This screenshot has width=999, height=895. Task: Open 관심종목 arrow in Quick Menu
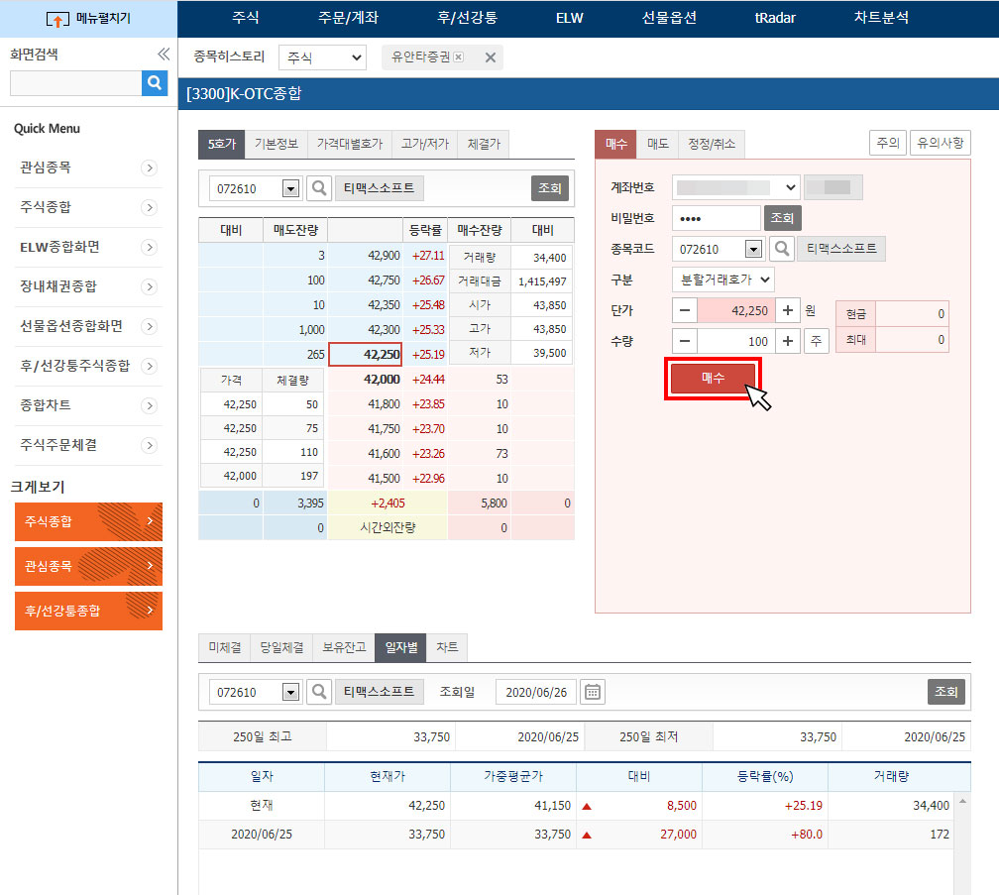[149, 168]
